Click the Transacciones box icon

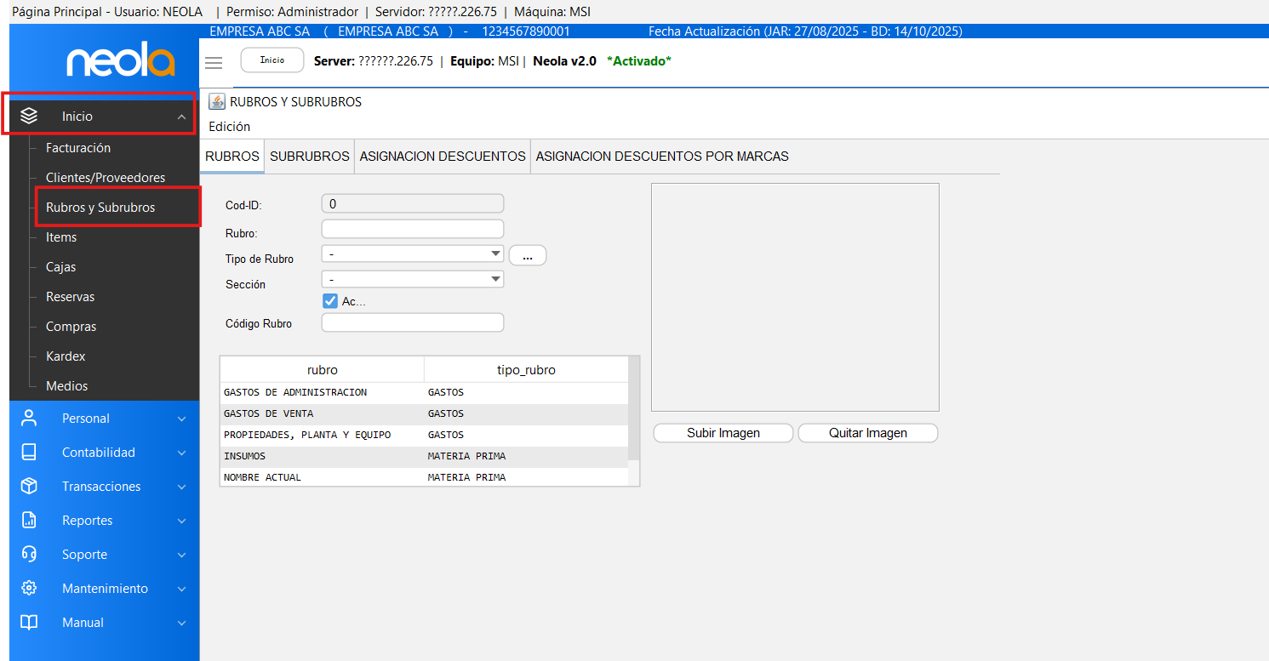tap(29, 486)
